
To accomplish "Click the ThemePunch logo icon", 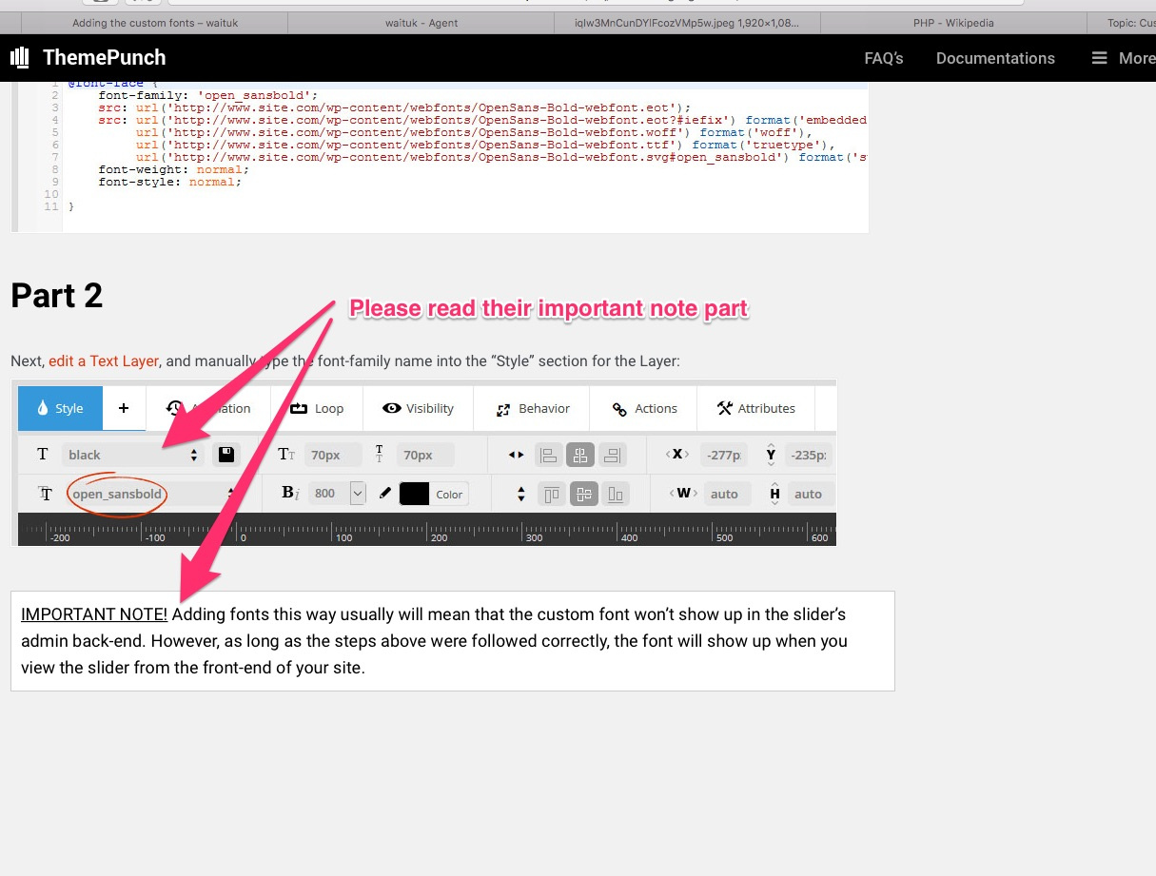I will point(20,57).
